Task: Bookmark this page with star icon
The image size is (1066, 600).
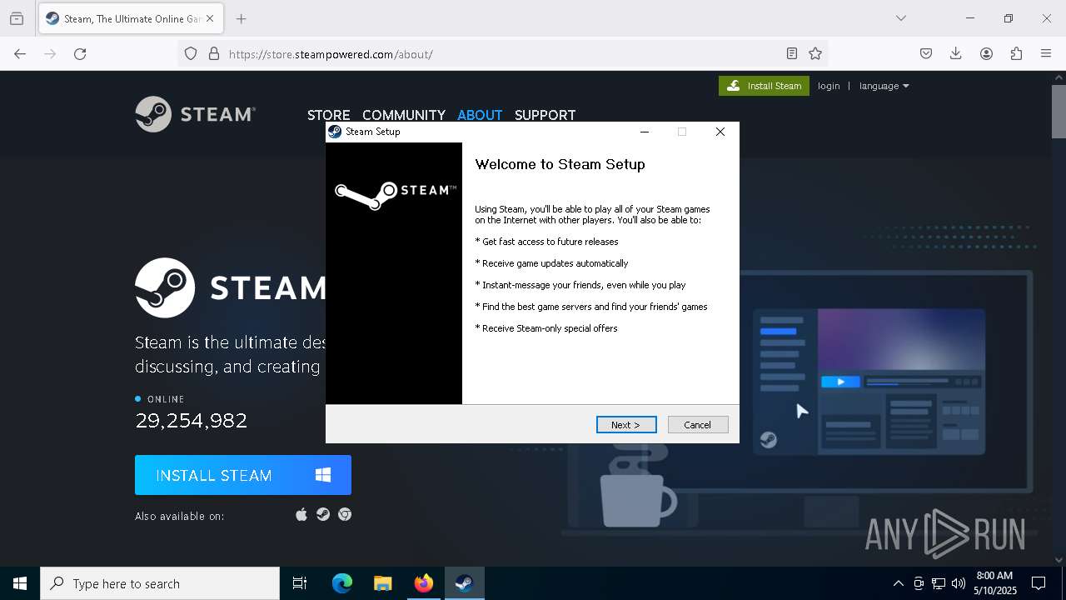Action: click(815, 54)
